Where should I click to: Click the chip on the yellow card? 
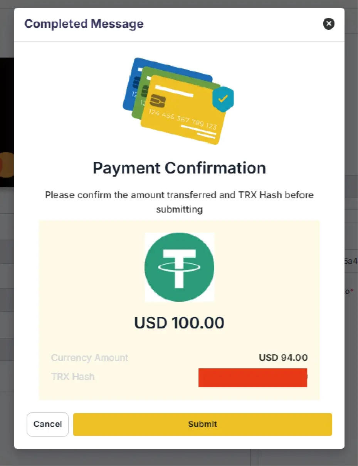[x=158, y=100]
